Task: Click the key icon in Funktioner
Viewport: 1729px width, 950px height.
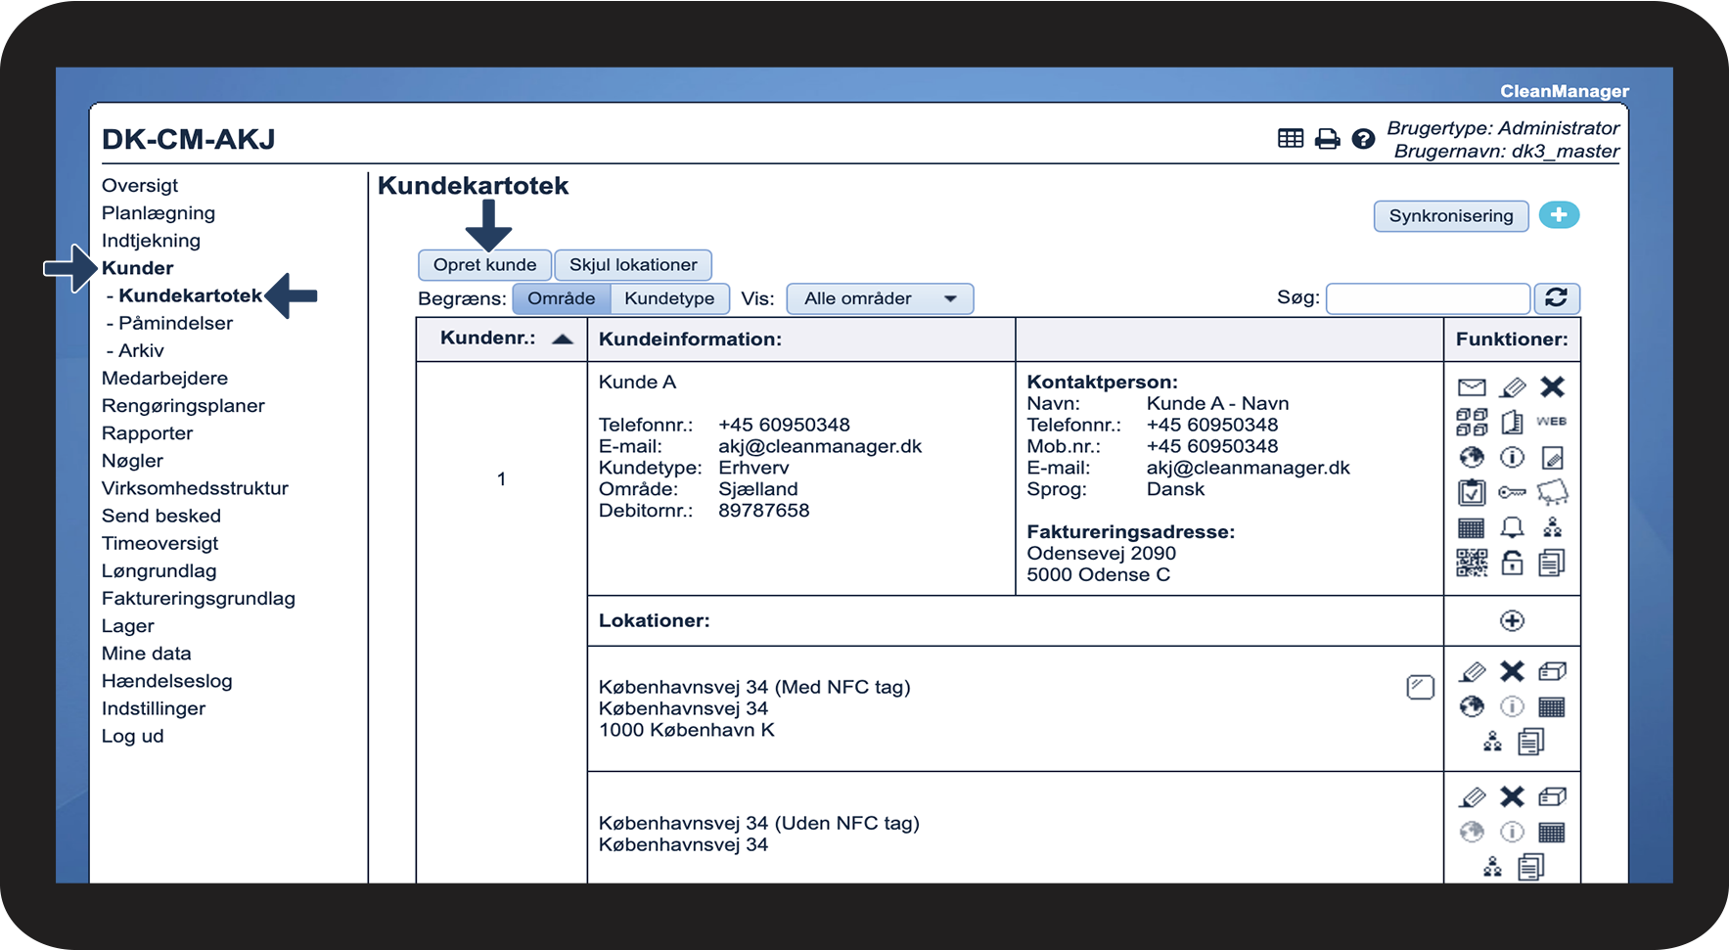Action: [x=1512, y=492]
